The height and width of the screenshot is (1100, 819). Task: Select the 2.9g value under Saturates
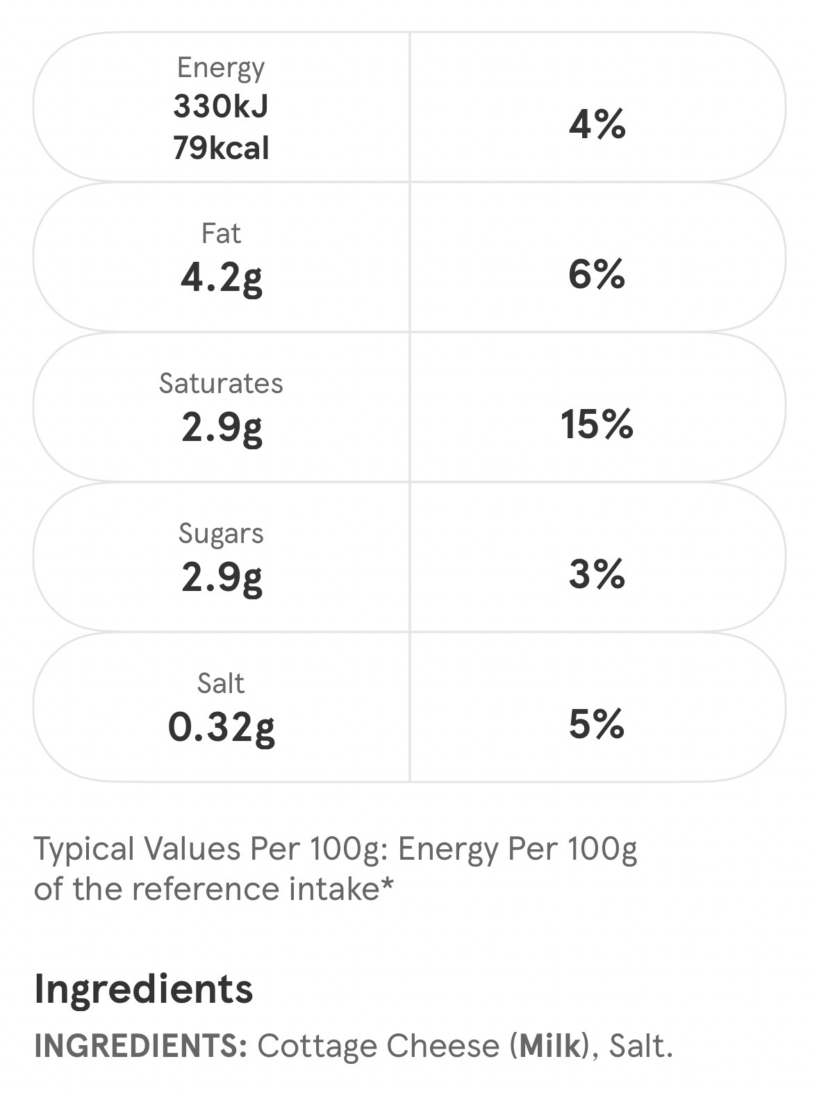point(221,428)
